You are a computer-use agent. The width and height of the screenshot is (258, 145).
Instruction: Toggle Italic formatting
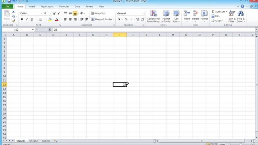27,19
